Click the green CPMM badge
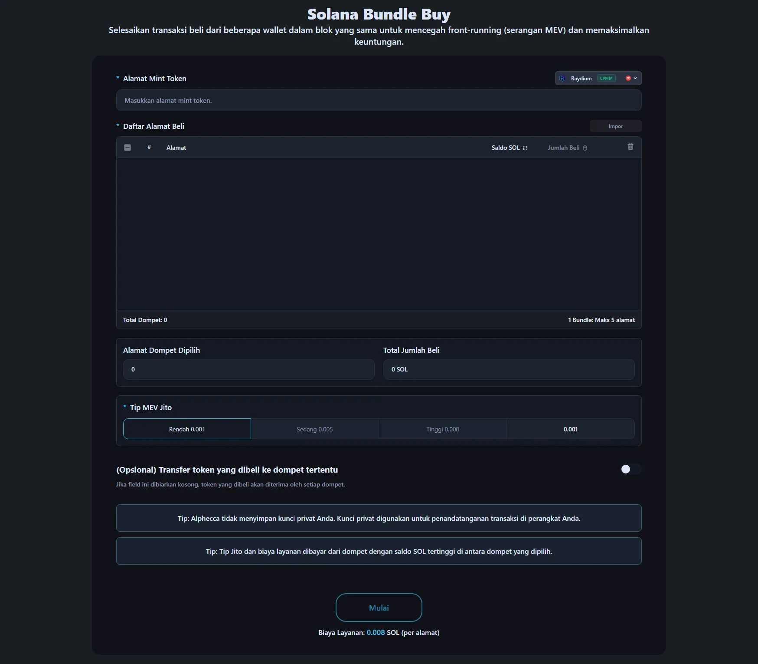Screen dimensions: 758x664 606,79
